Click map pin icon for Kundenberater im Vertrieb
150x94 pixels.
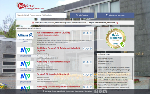(91, 33)
